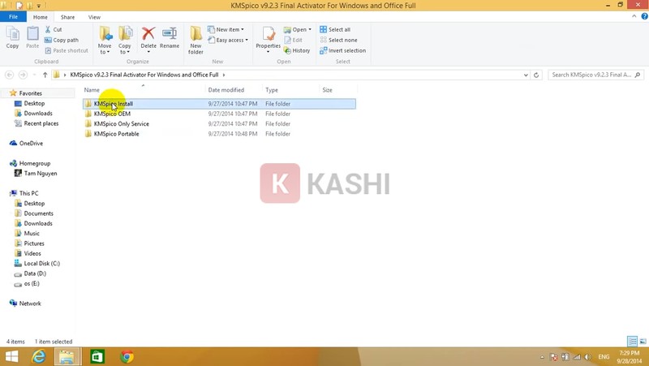Open OneDrive in navigation pane
The width and height of the screenshot is (649, 366).
click(x=31, y=144)
